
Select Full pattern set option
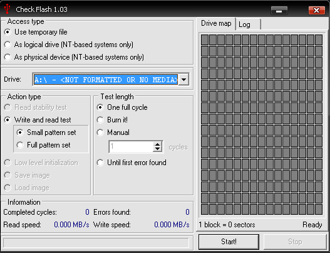(44, 145)
